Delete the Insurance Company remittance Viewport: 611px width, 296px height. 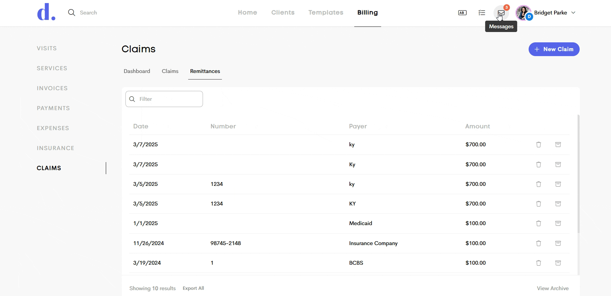tap(539, 243)
